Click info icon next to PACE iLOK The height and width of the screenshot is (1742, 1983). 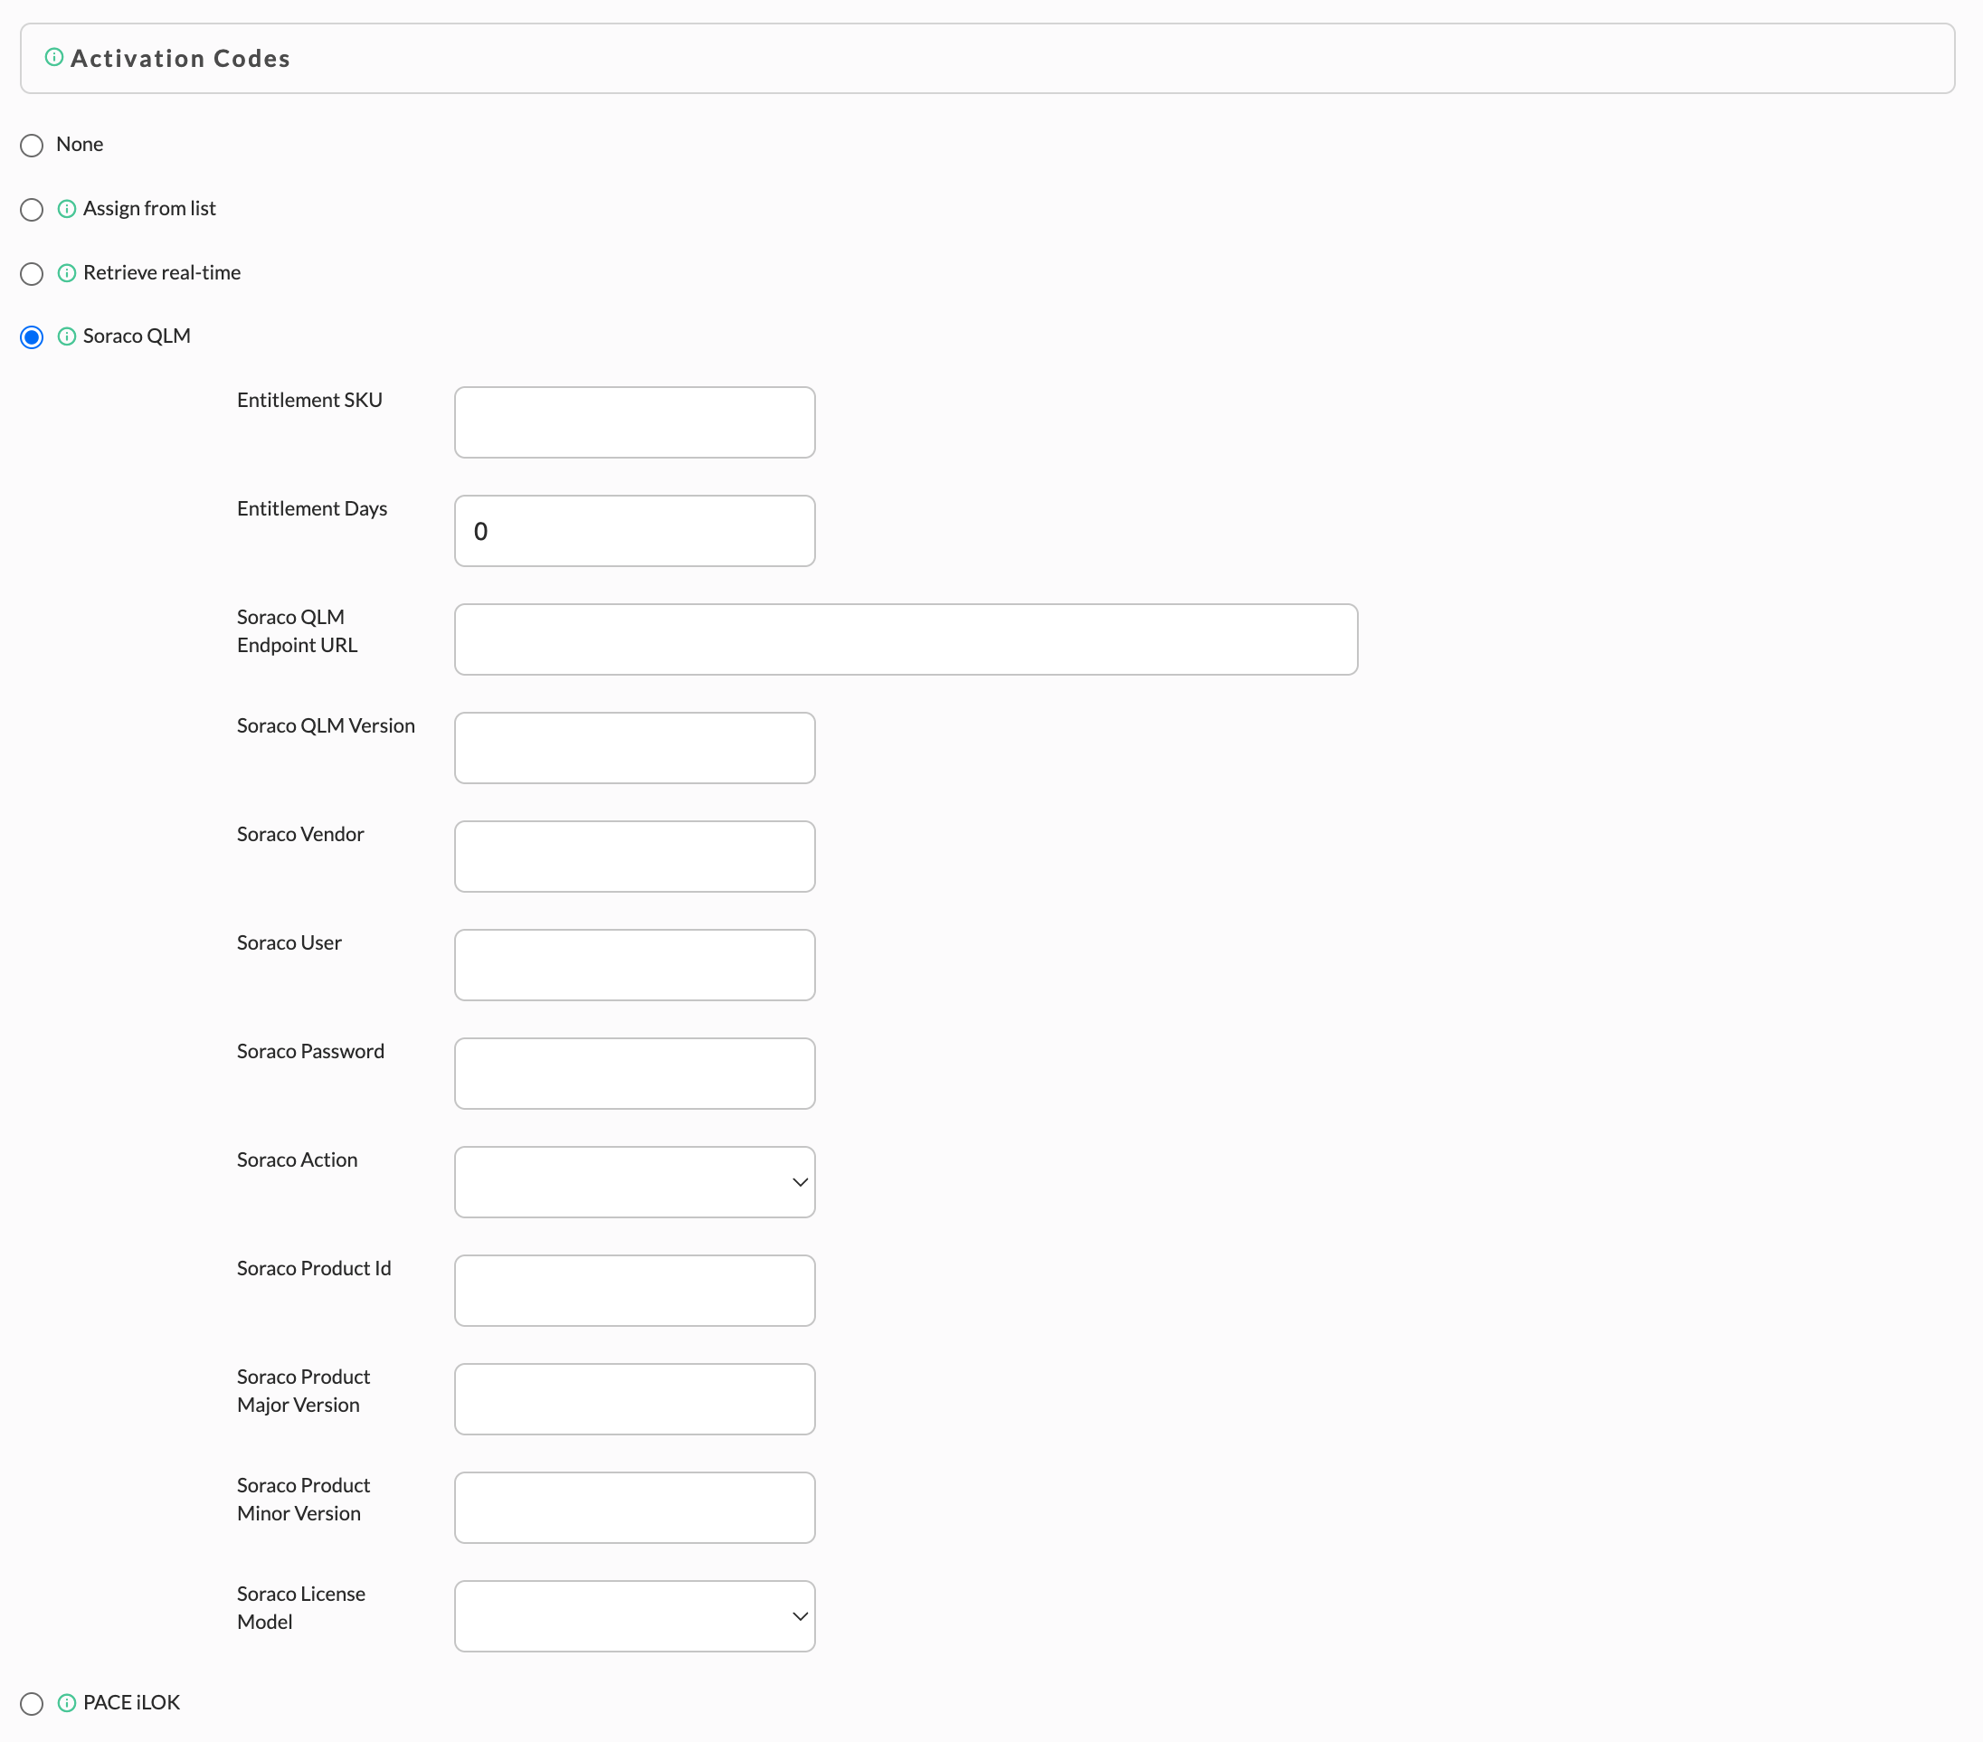coord(67,1702)
